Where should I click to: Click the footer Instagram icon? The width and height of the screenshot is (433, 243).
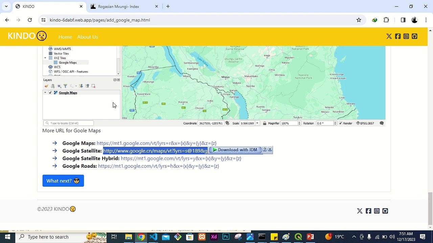pyautogui.click(x=377, y=211)
